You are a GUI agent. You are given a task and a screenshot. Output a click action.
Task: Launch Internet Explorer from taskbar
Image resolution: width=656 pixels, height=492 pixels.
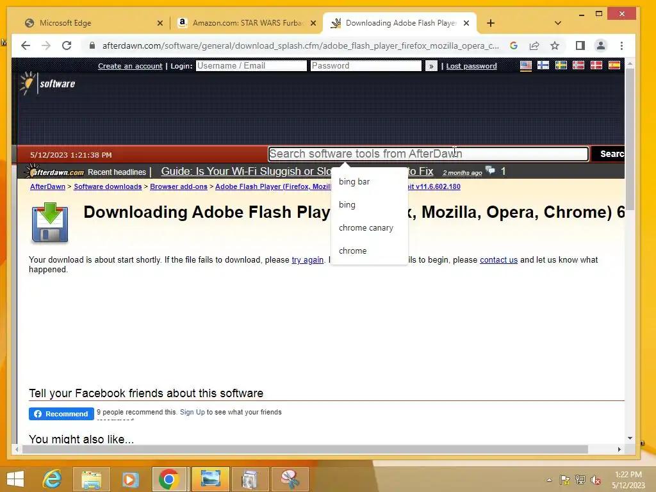(x=53, y=479)
